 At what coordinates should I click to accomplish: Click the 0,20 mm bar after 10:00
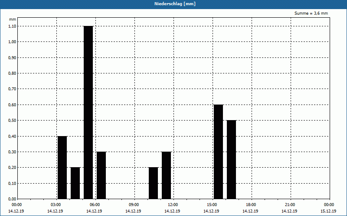(154, 183)
